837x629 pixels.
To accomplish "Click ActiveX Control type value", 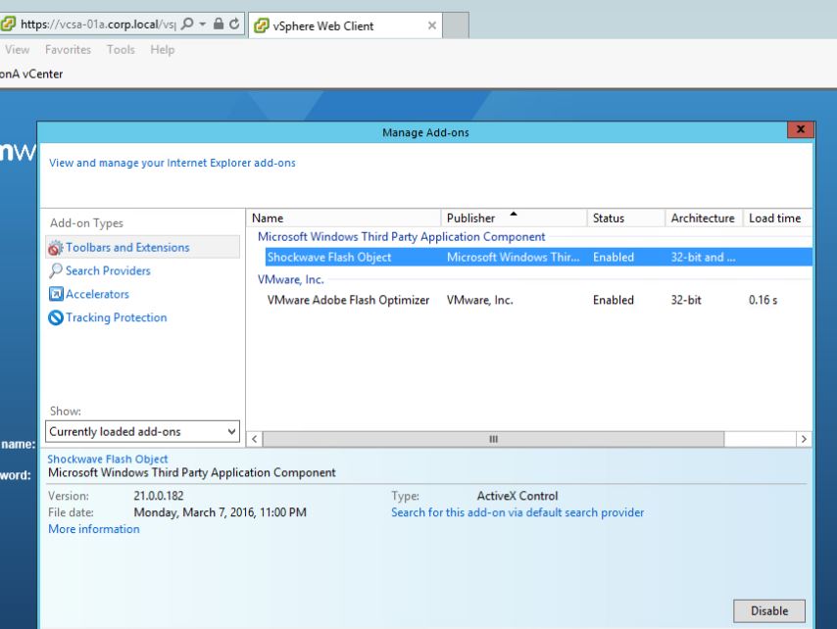I will [x=517, y=496].
